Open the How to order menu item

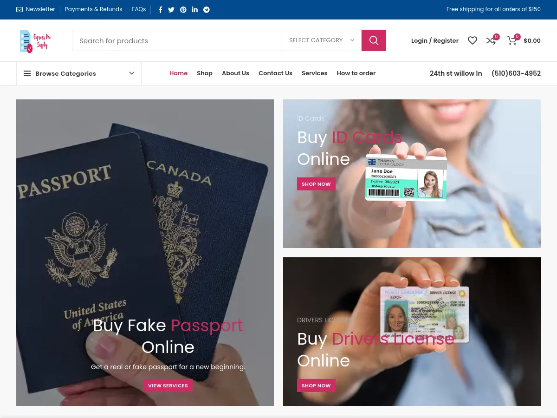coord(356,73)
